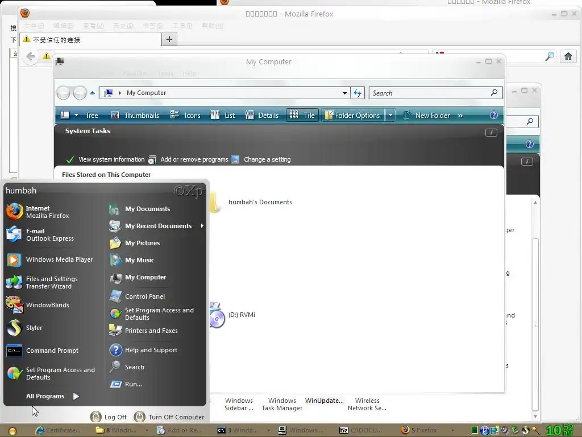
Task: Open Command Prompt from the Start menu
Action: (43, 351)
